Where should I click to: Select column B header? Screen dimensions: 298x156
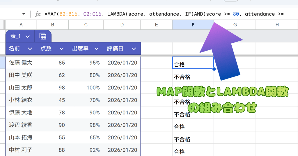pos(53,25)
